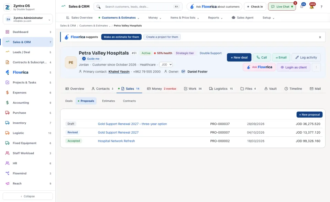
Task: Open the Reach module
Action: [x=28, y=183]
